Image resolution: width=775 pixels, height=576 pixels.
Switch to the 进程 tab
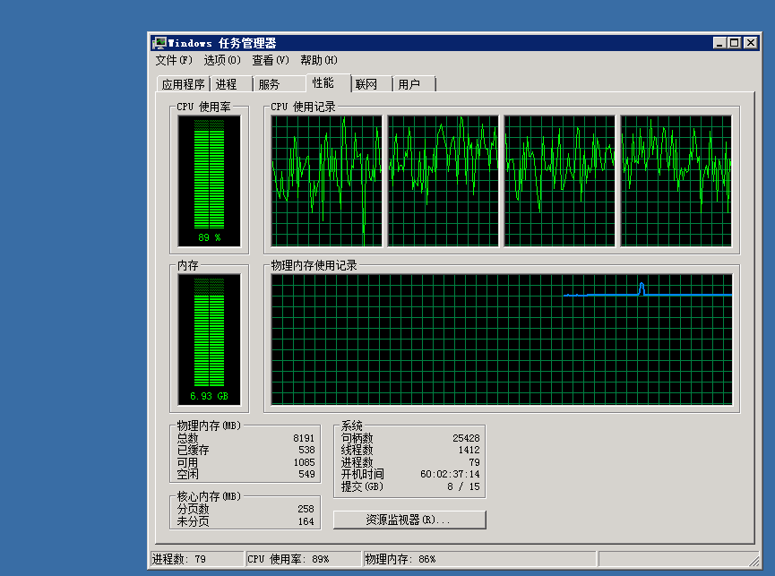pyautogui.click(x=227, y=84)
